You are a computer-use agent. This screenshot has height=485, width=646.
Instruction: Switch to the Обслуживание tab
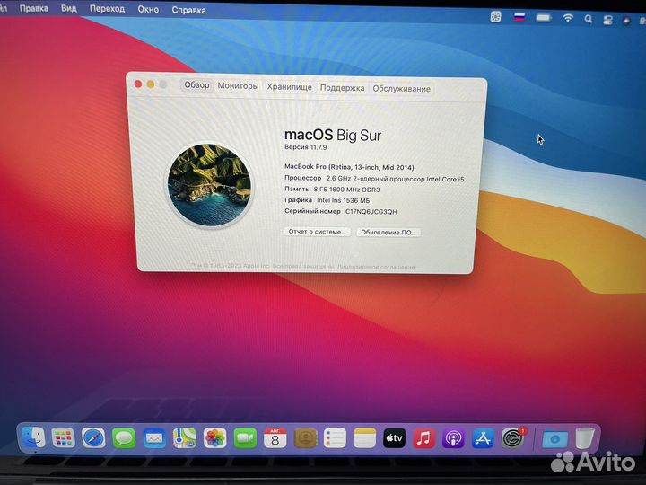[x=401, y=89]
